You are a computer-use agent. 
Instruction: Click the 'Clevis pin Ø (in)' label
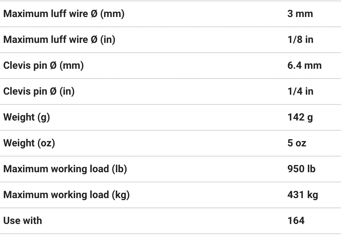tap(39, 91)
